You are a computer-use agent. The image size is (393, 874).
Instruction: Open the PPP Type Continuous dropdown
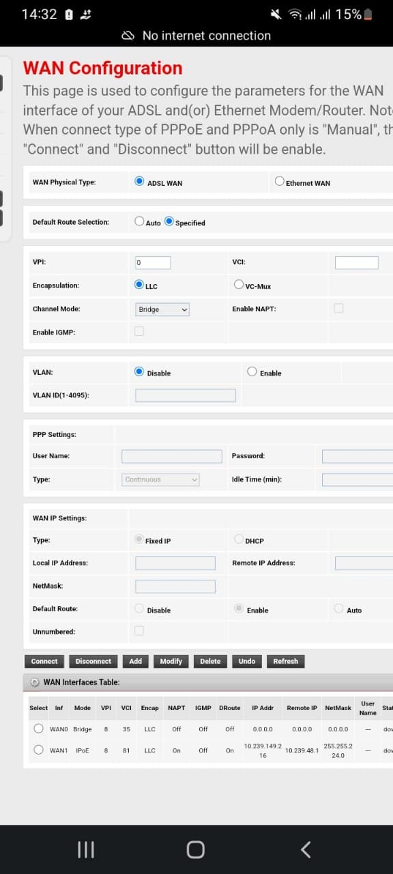tap(161, 479)
